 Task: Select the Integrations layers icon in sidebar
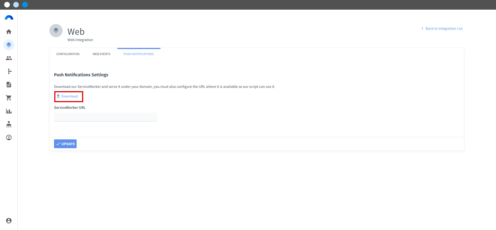point(9,45)
